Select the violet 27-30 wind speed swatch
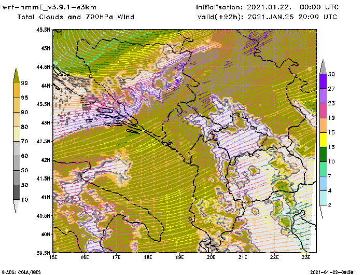Image resolution: width=363 pixels, height=275 pixels. coord(323,81)
